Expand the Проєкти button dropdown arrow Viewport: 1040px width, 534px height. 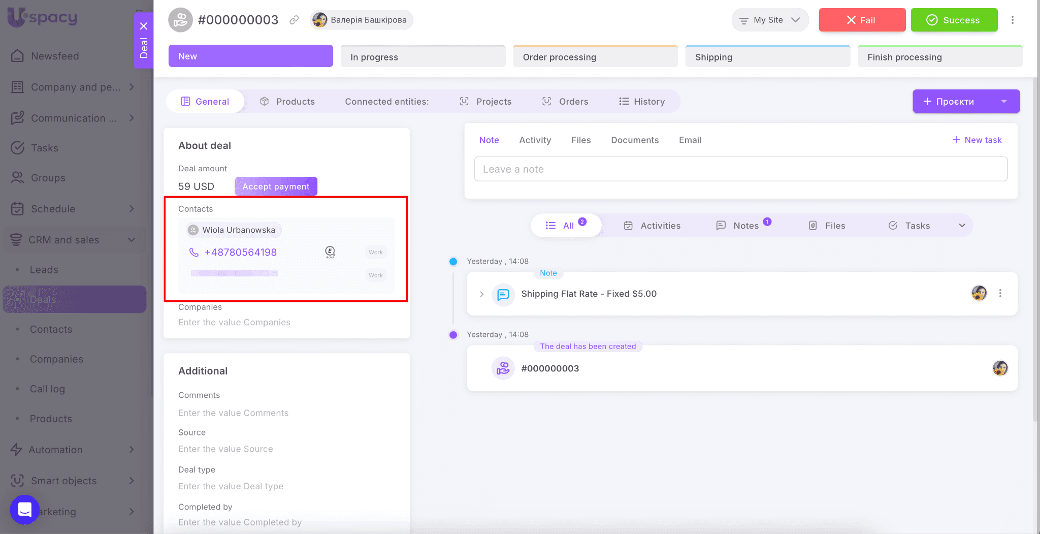pyautogui.click(x=1003, y=102)
